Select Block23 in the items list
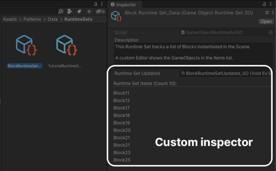This screenshot has height=171, width=276. [122, 152]
